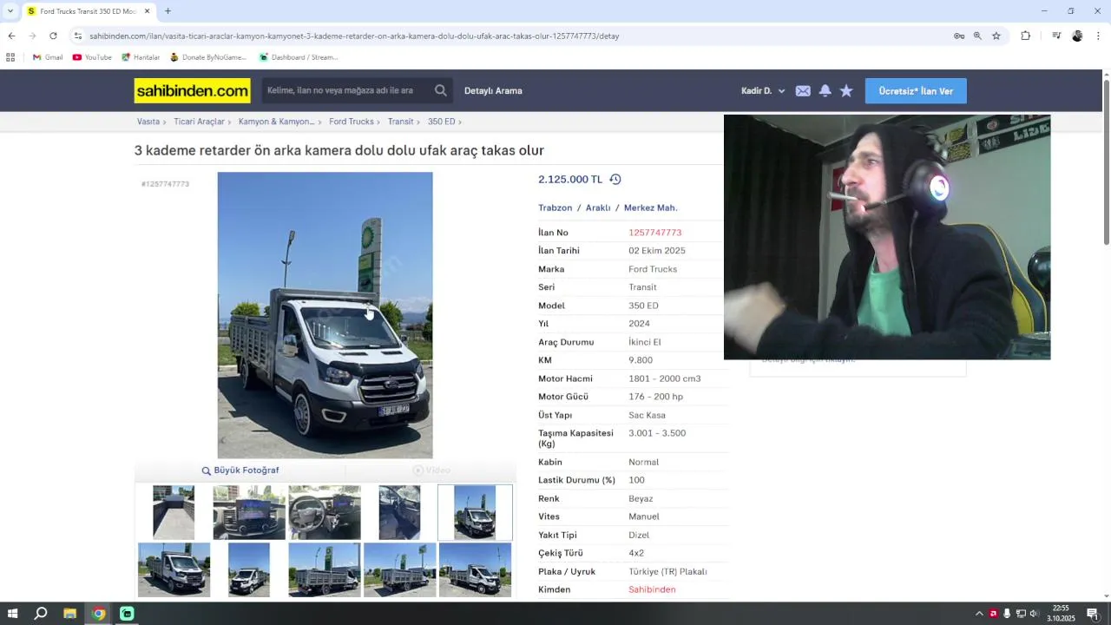Click the Transit breadcrumb
The height and width of the screenshot is (625, 1111).
(400, 122)
